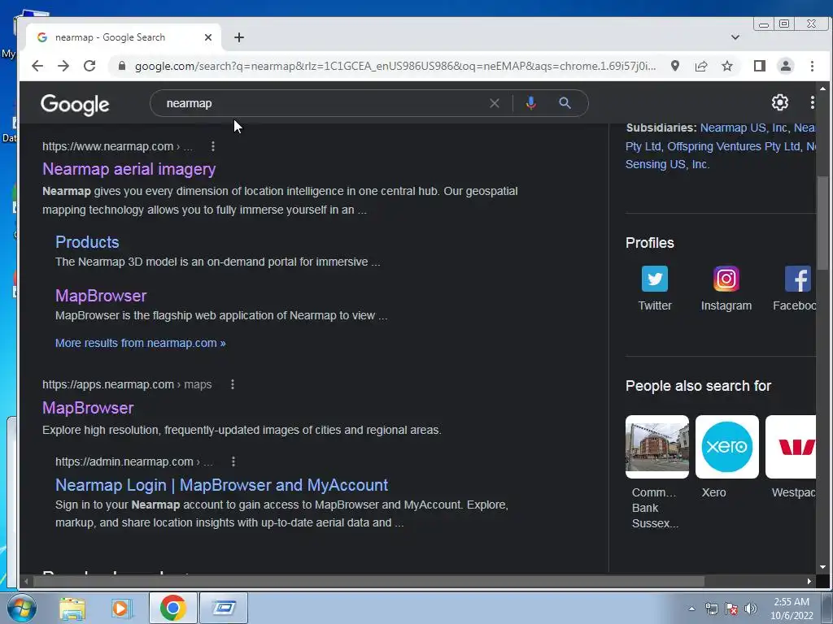Open Sensing US, Inc. link
Viewport: 833px width, 624px height.
(x=667, y=164)
